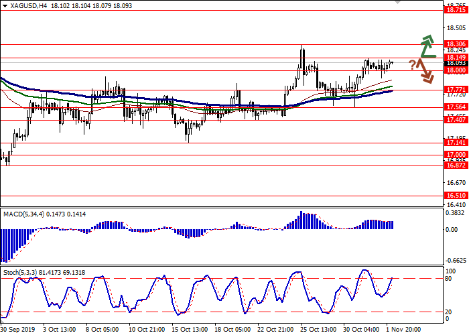This screenshot has width=469, height=335.
Task: Select the 18.000 price level label
Action: [x=456, y=70]
